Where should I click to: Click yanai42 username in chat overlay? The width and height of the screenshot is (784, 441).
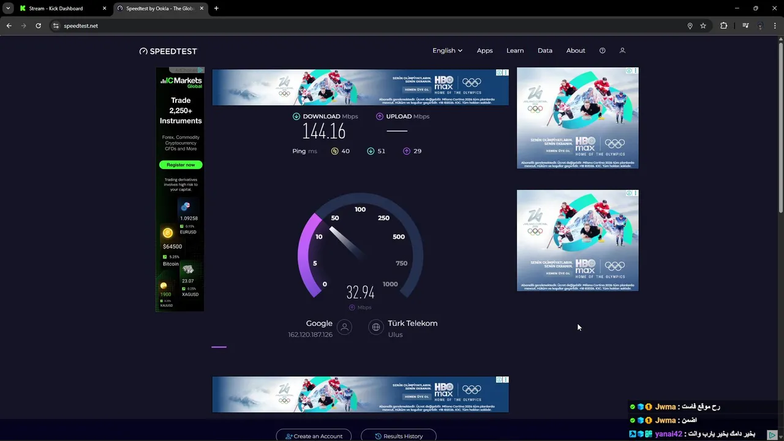click(x=668, y=434)
